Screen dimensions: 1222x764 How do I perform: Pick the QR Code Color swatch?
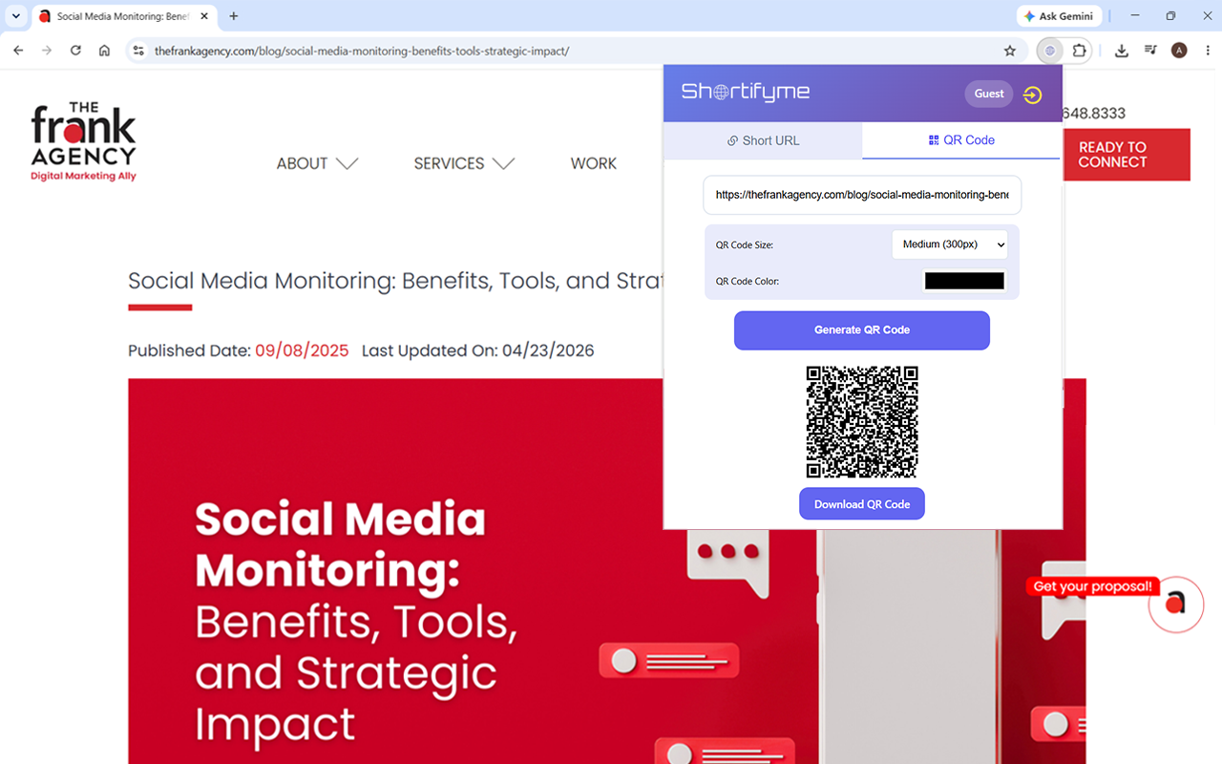click(x=964, y=281)
